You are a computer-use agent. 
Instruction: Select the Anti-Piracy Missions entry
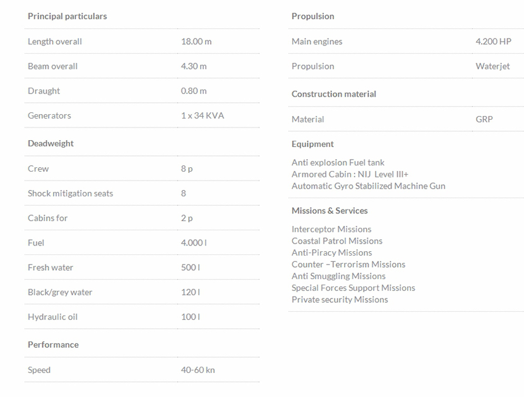tap(331, 252)
